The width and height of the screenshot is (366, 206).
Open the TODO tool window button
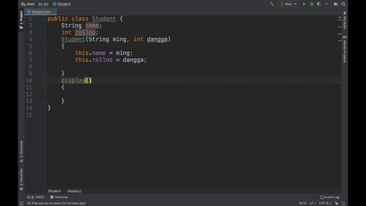(x=35, y=197)
